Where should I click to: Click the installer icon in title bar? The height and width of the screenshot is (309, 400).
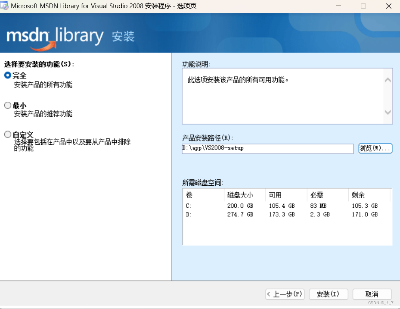(4, 6)
